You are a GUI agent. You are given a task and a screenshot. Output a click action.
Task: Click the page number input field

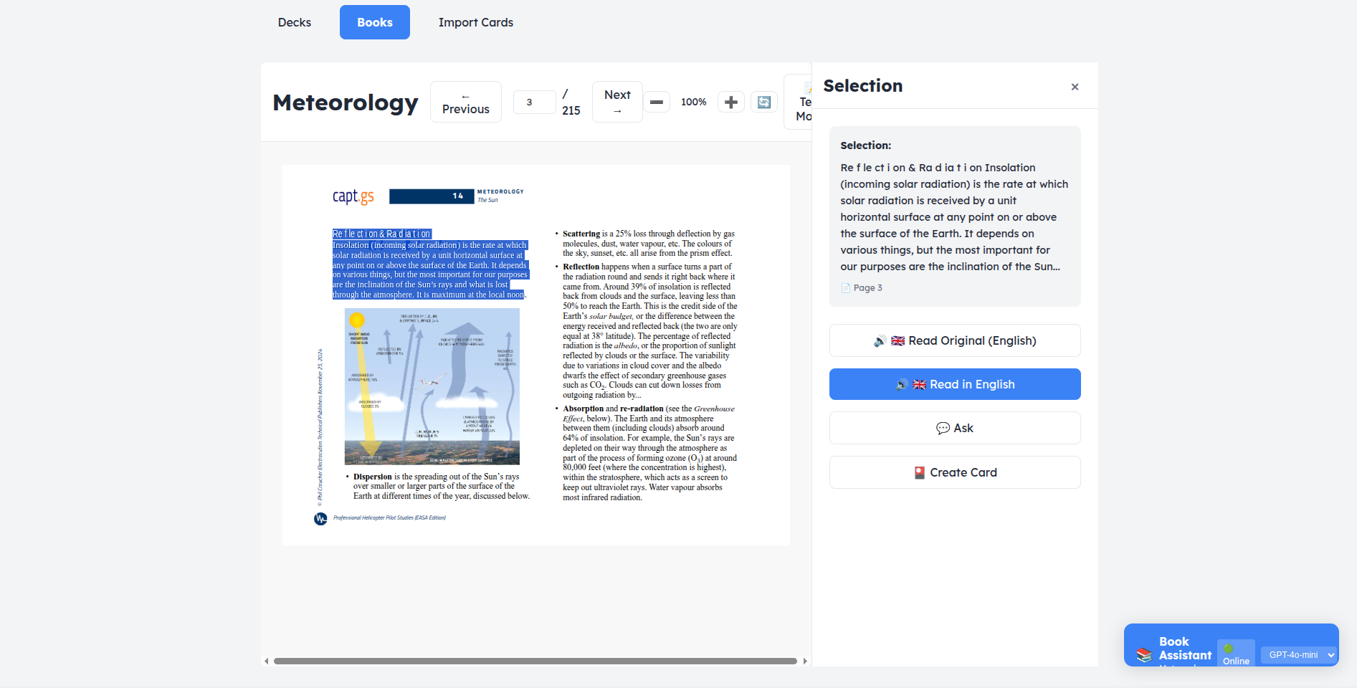pos(534,102)
